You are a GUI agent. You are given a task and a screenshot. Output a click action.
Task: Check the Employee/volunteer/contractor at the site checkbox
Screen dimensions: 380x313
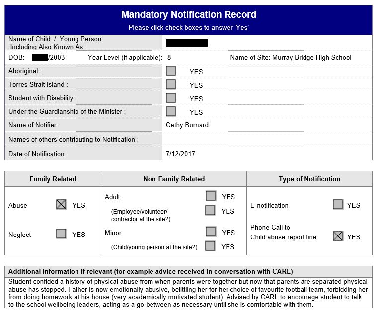[x=211, y=210]
